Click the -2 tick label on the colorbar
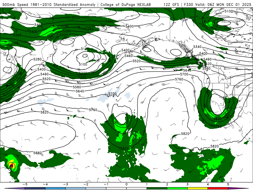This screenshot has width=253, height=190. [86, 184]
